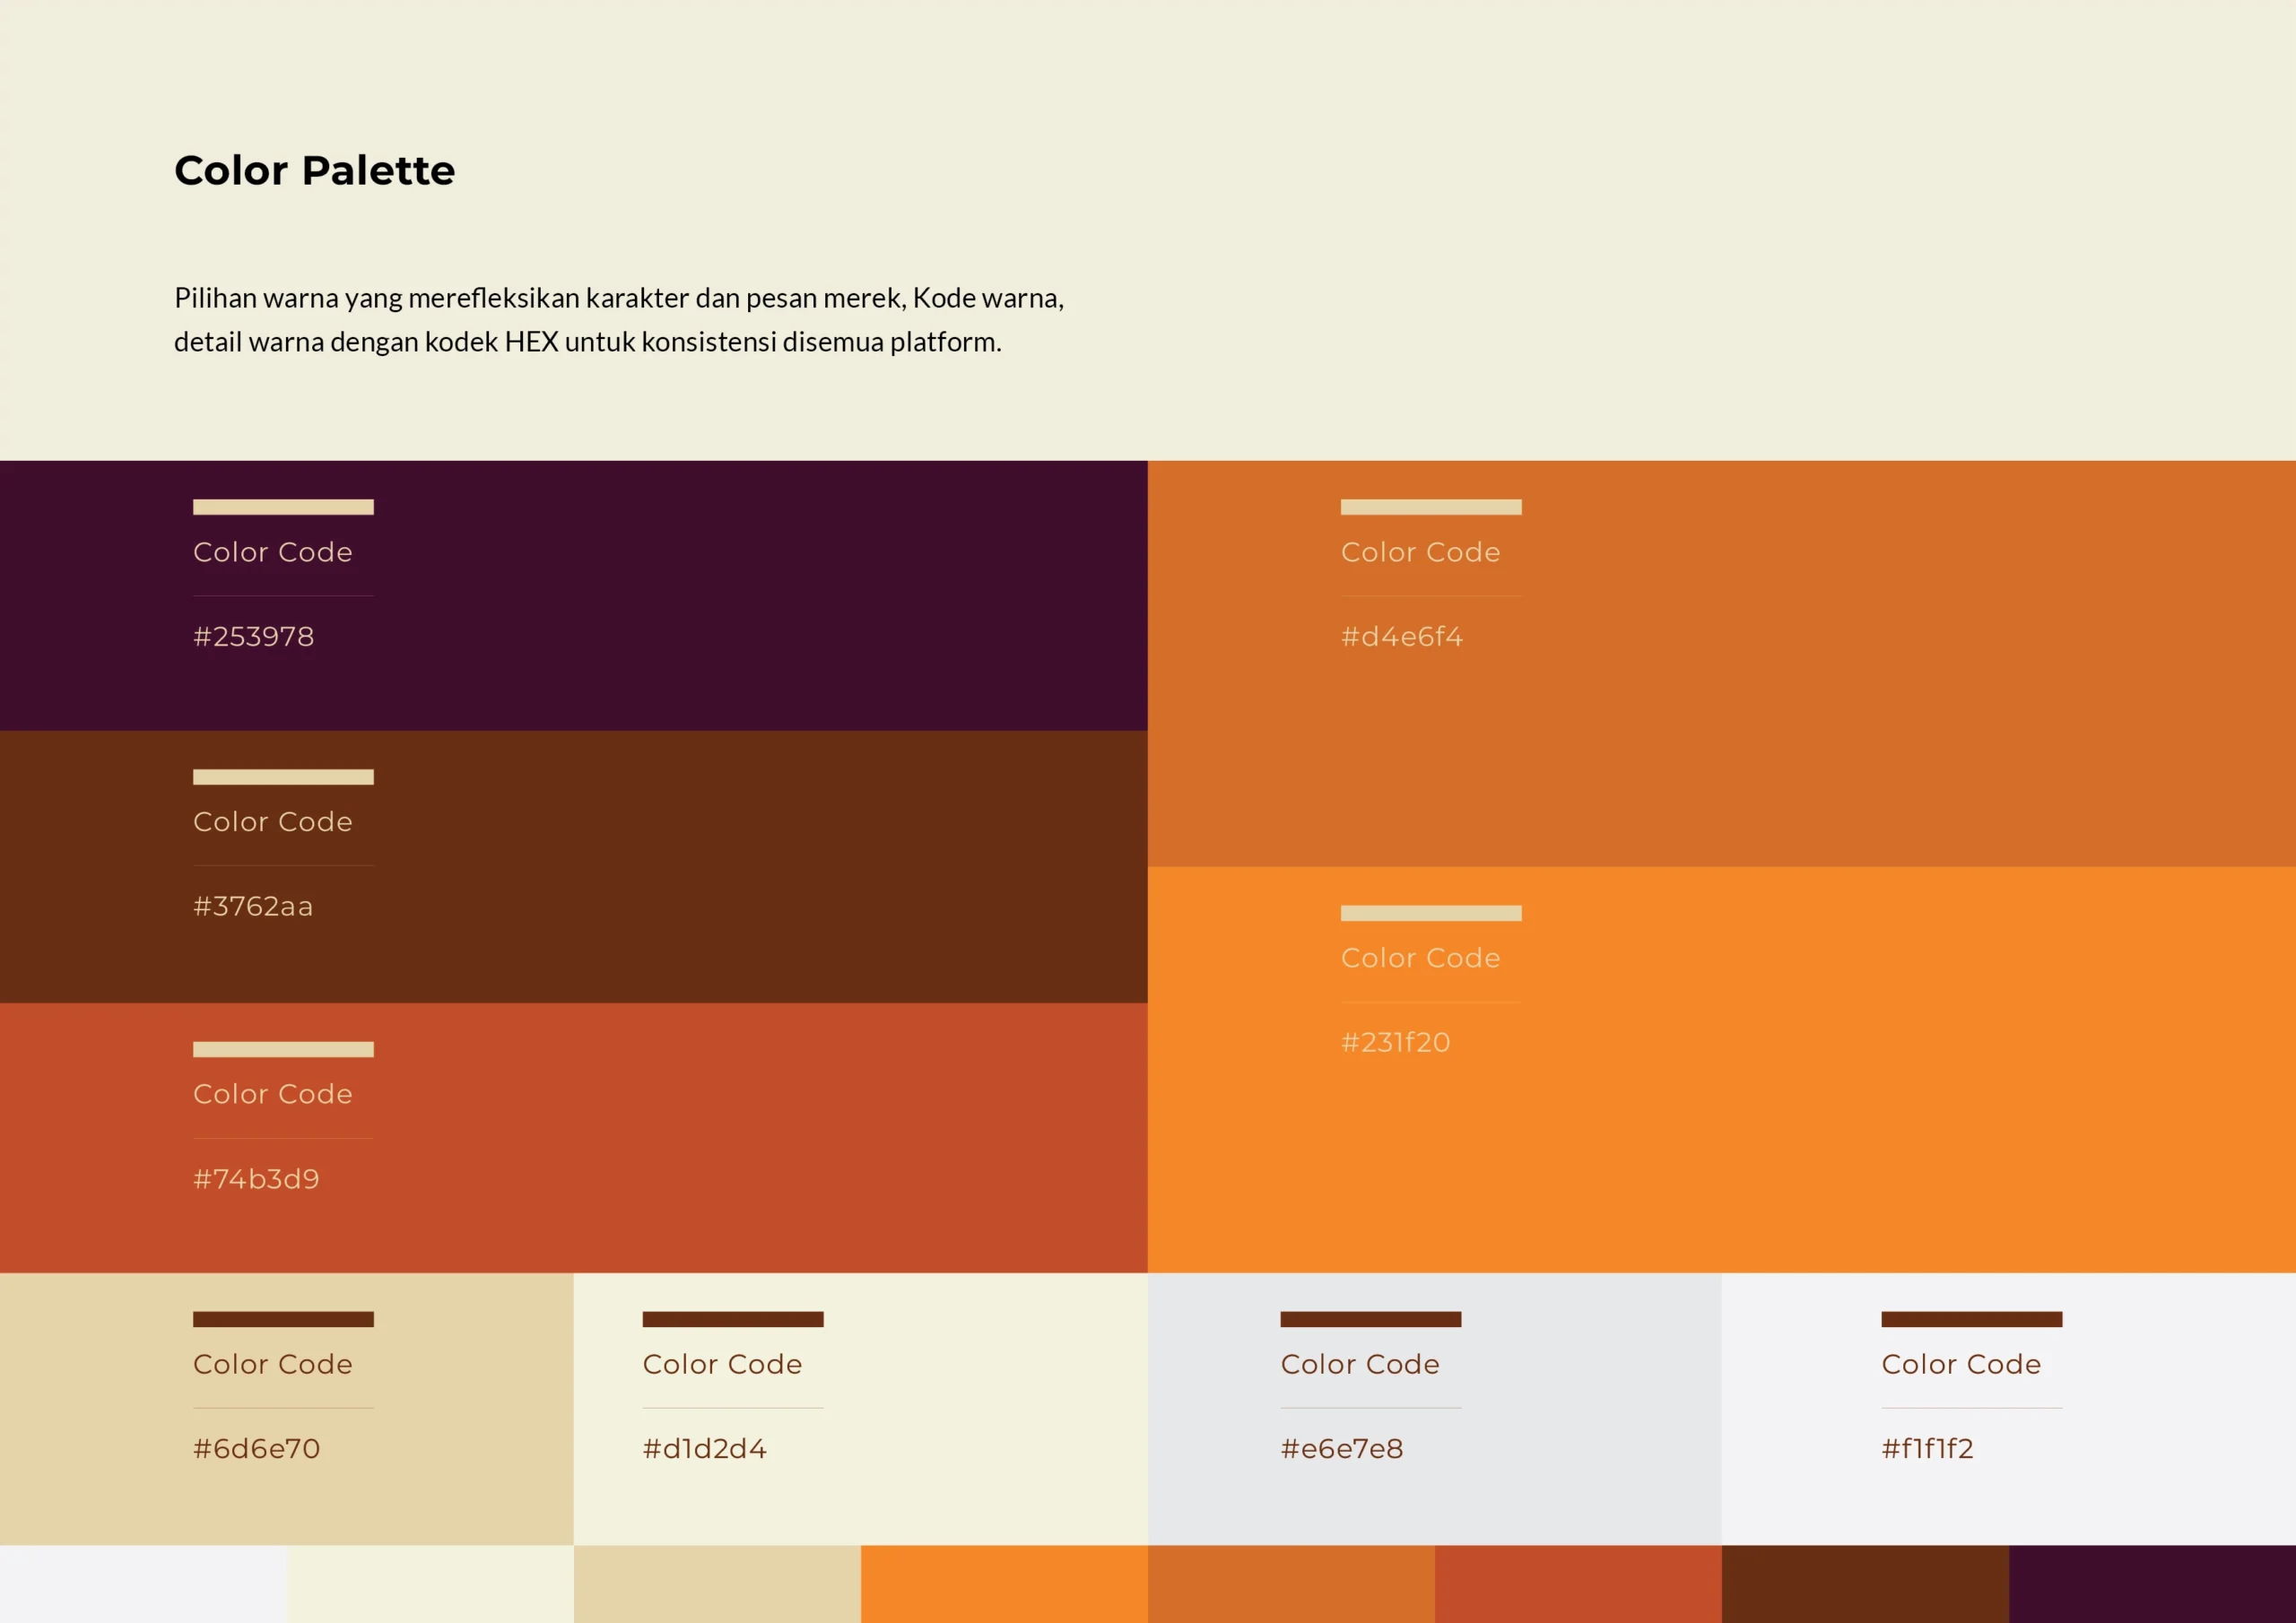
Task: Click the #231f20 hex code
Action: (x=1395, y=1042)
